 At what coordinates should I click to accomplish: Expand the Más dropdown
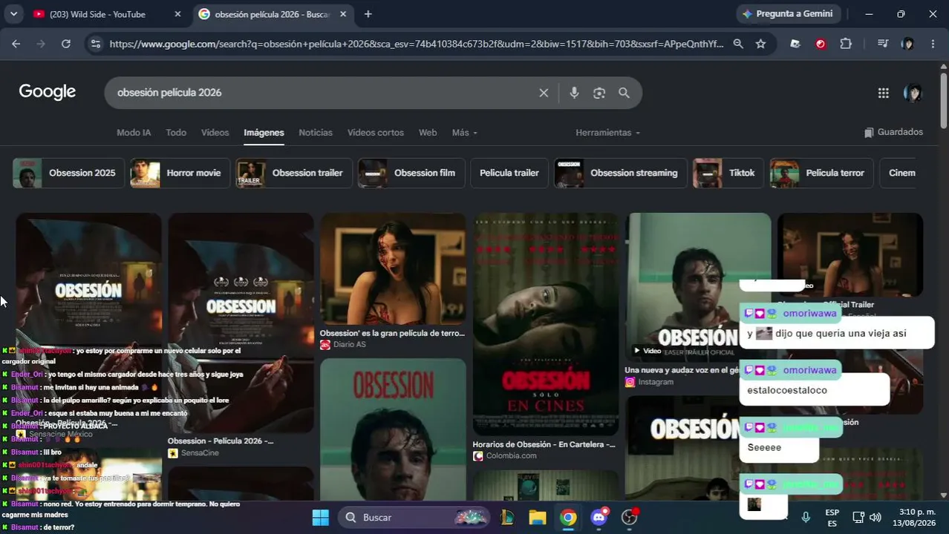[x=464, y=133]
